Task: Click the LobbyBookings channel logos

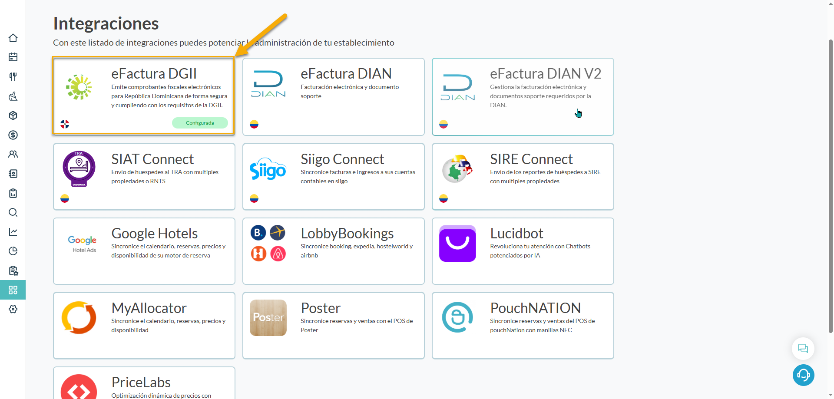Action: 268,243
